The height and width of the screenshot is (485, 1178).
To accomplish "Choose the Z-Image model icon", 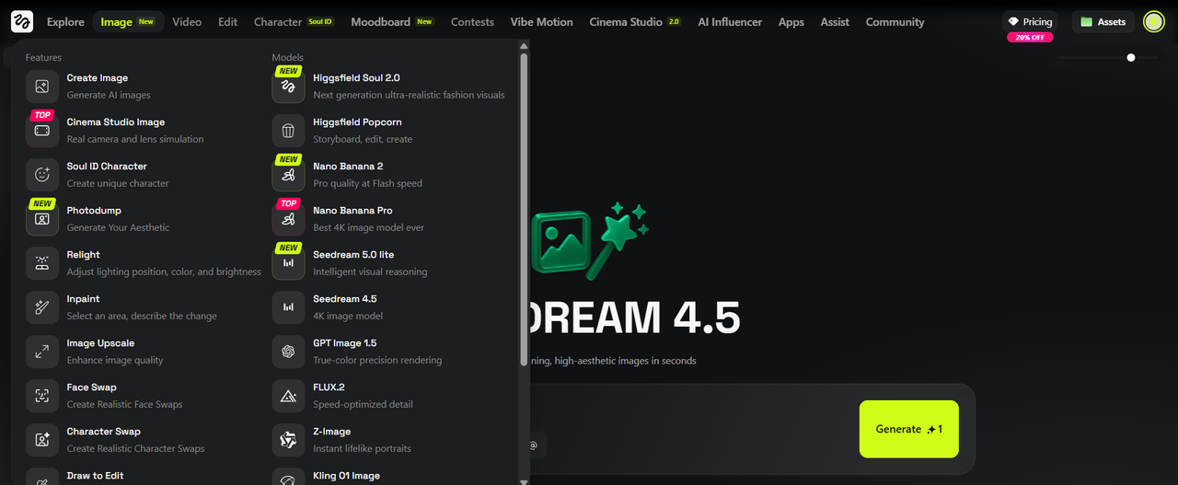I will point(288,440).
